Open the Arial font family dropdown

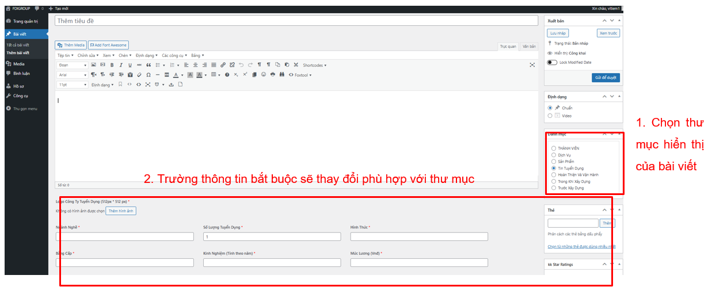(73, 75)
